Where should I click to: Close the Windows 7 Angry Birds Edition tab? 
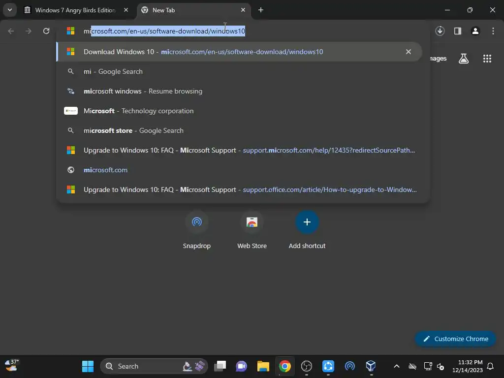[x=126, y=10]
